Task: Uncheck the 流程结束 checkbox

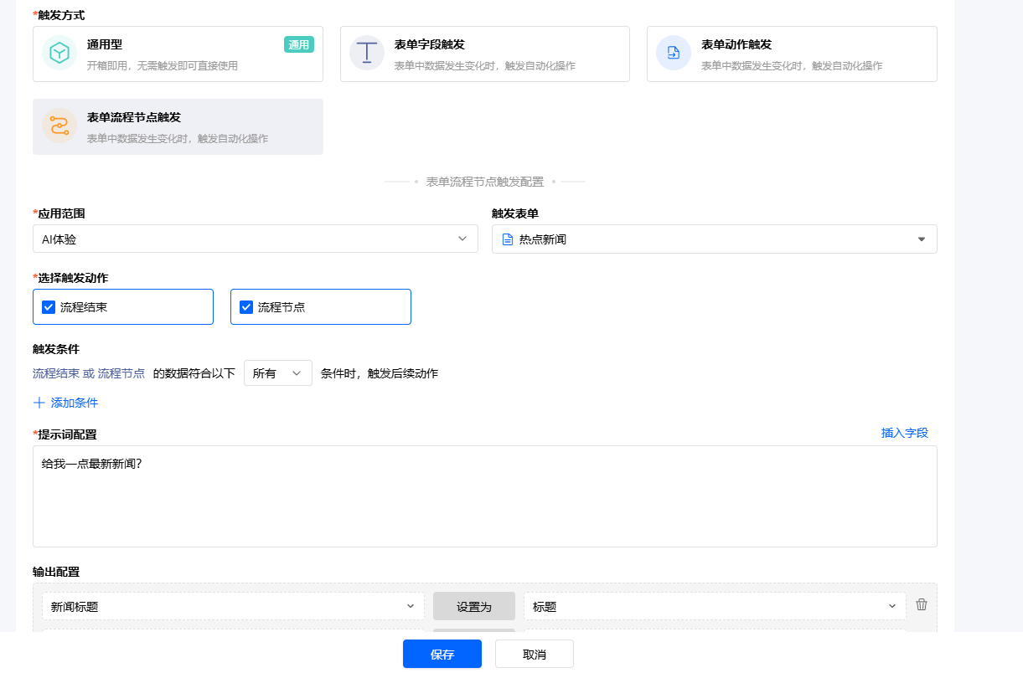Action: click(x=49, y=307)
